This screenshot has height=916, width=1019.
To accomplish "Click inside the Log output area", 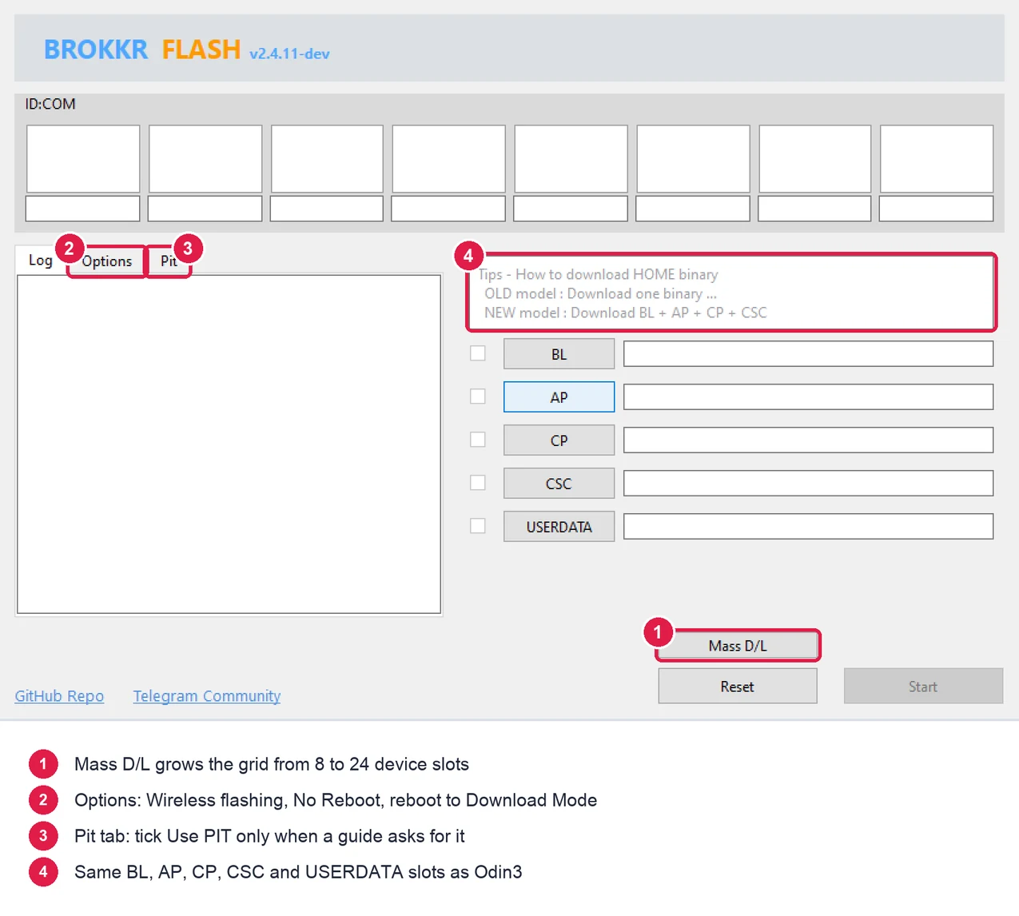I will tap(229, 444).
